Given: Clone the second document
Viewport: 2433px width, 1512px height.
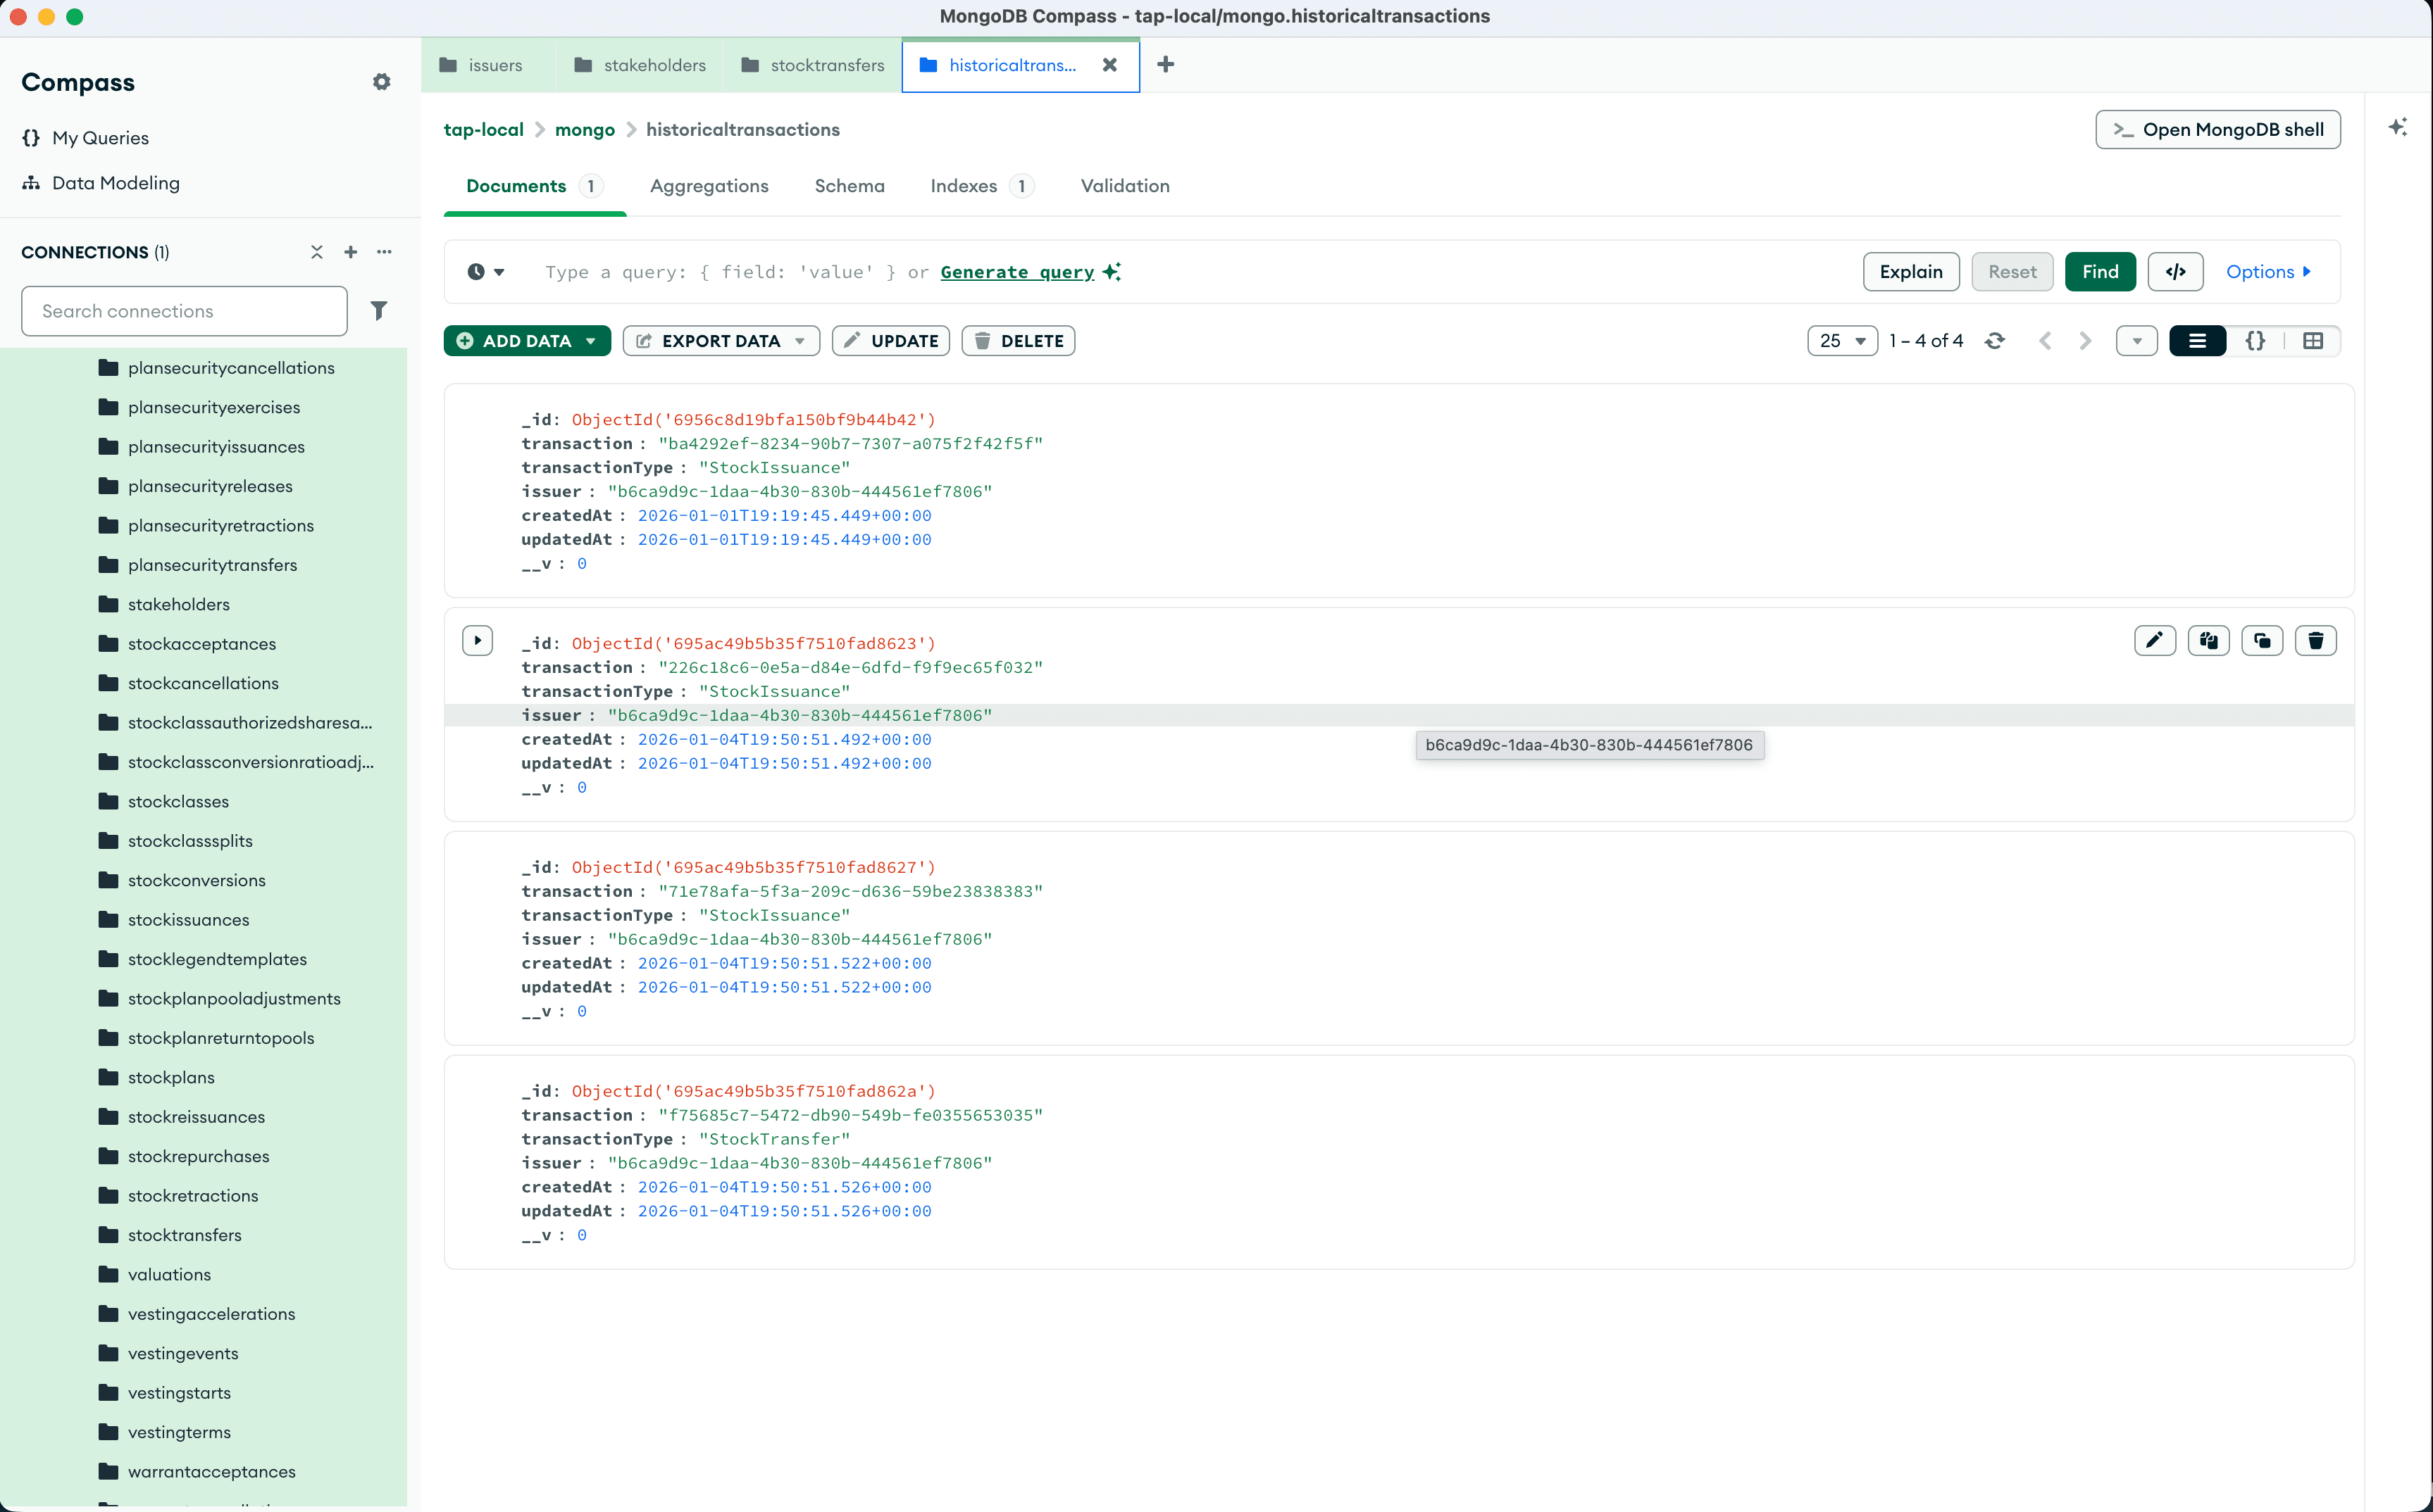Looking at the screenshot, I should [2262, 640].
